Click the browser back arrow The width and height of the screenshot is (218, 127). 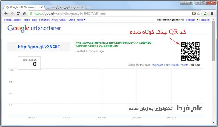coord(6,13)
